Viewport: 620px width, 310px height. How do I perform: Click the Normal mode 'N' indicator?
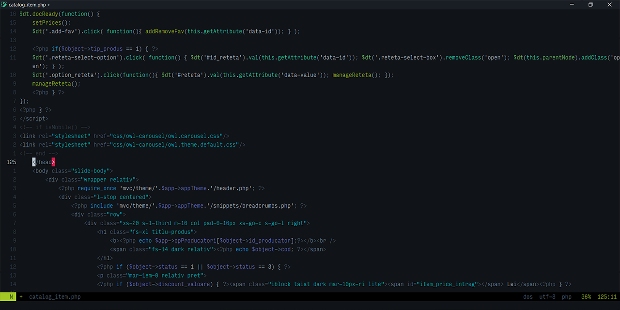pos(10,296)
